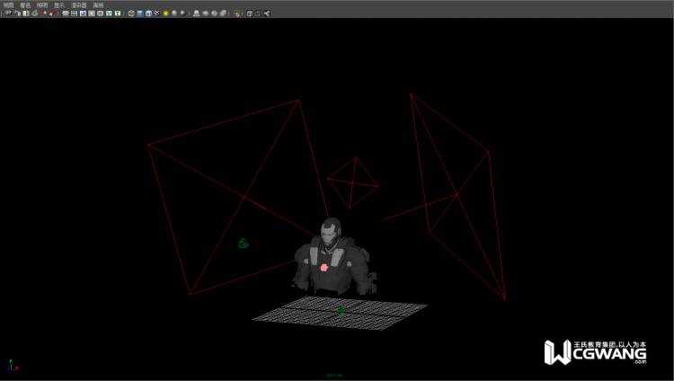Open the Show (显示) panel menu
Image resolution: width=674 pixels, height=381 pixels.
(x=59, y=5)
